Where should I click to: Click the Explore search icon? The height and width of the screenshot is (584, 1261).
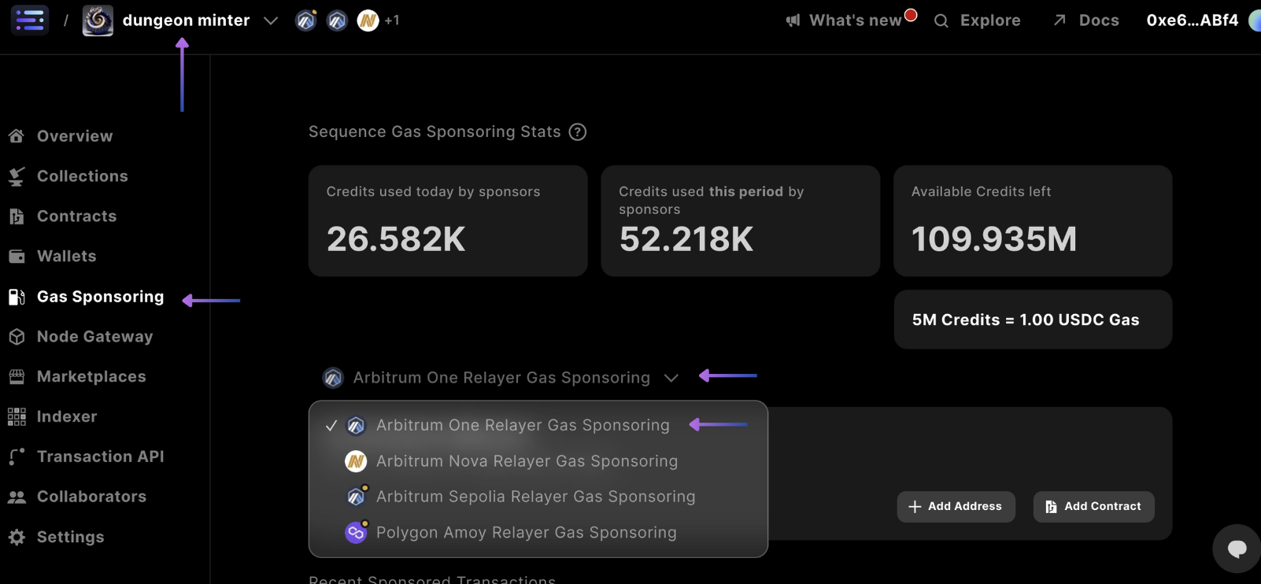tap(941, 21)
